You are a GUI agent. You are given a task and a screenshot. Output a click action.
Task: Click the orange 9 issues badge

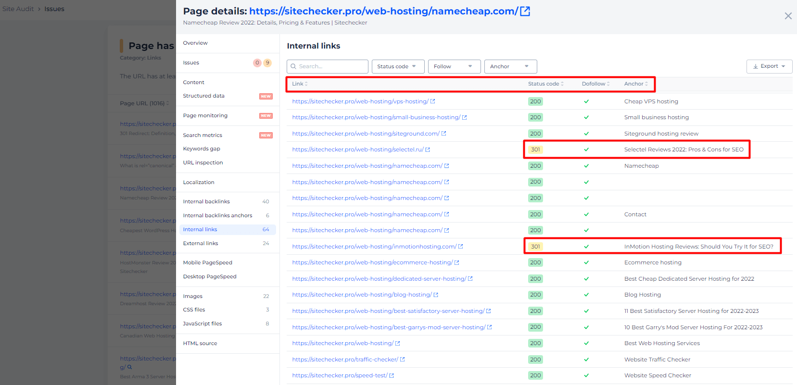267,62
